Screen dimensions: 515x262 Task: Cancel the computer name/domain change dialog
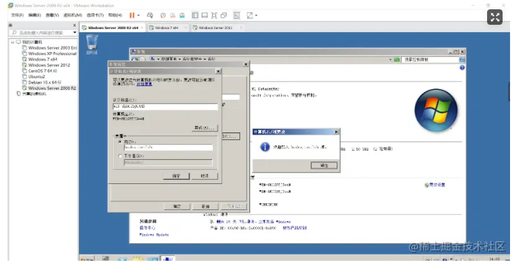coord(205,176)
